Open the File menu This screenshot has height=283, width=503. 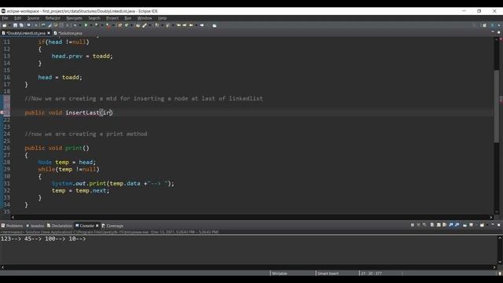(x=6, y=18)
